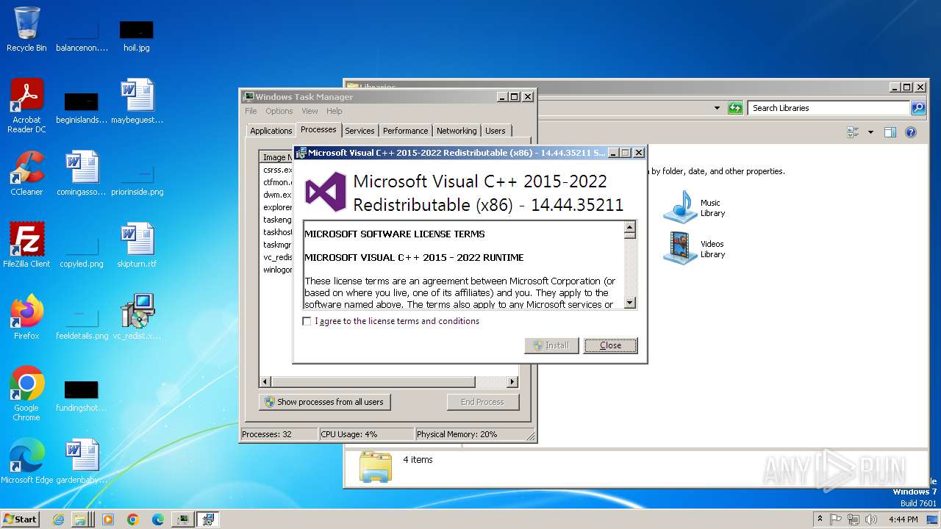The height and width of the screenshot is (529, 941).
Task: Open Action Center flag tray icon
Action: pos(836,519)
